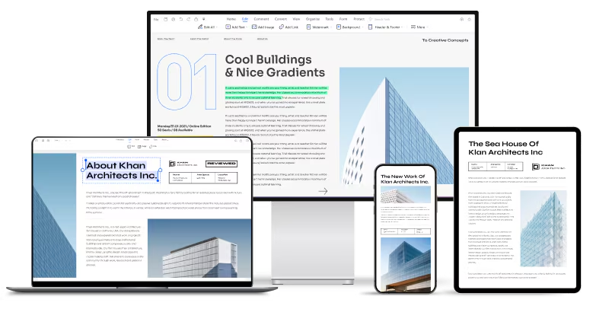Select the Edit tab on the monitor
This screenshot has height=309, width=609.
point(245,19)
